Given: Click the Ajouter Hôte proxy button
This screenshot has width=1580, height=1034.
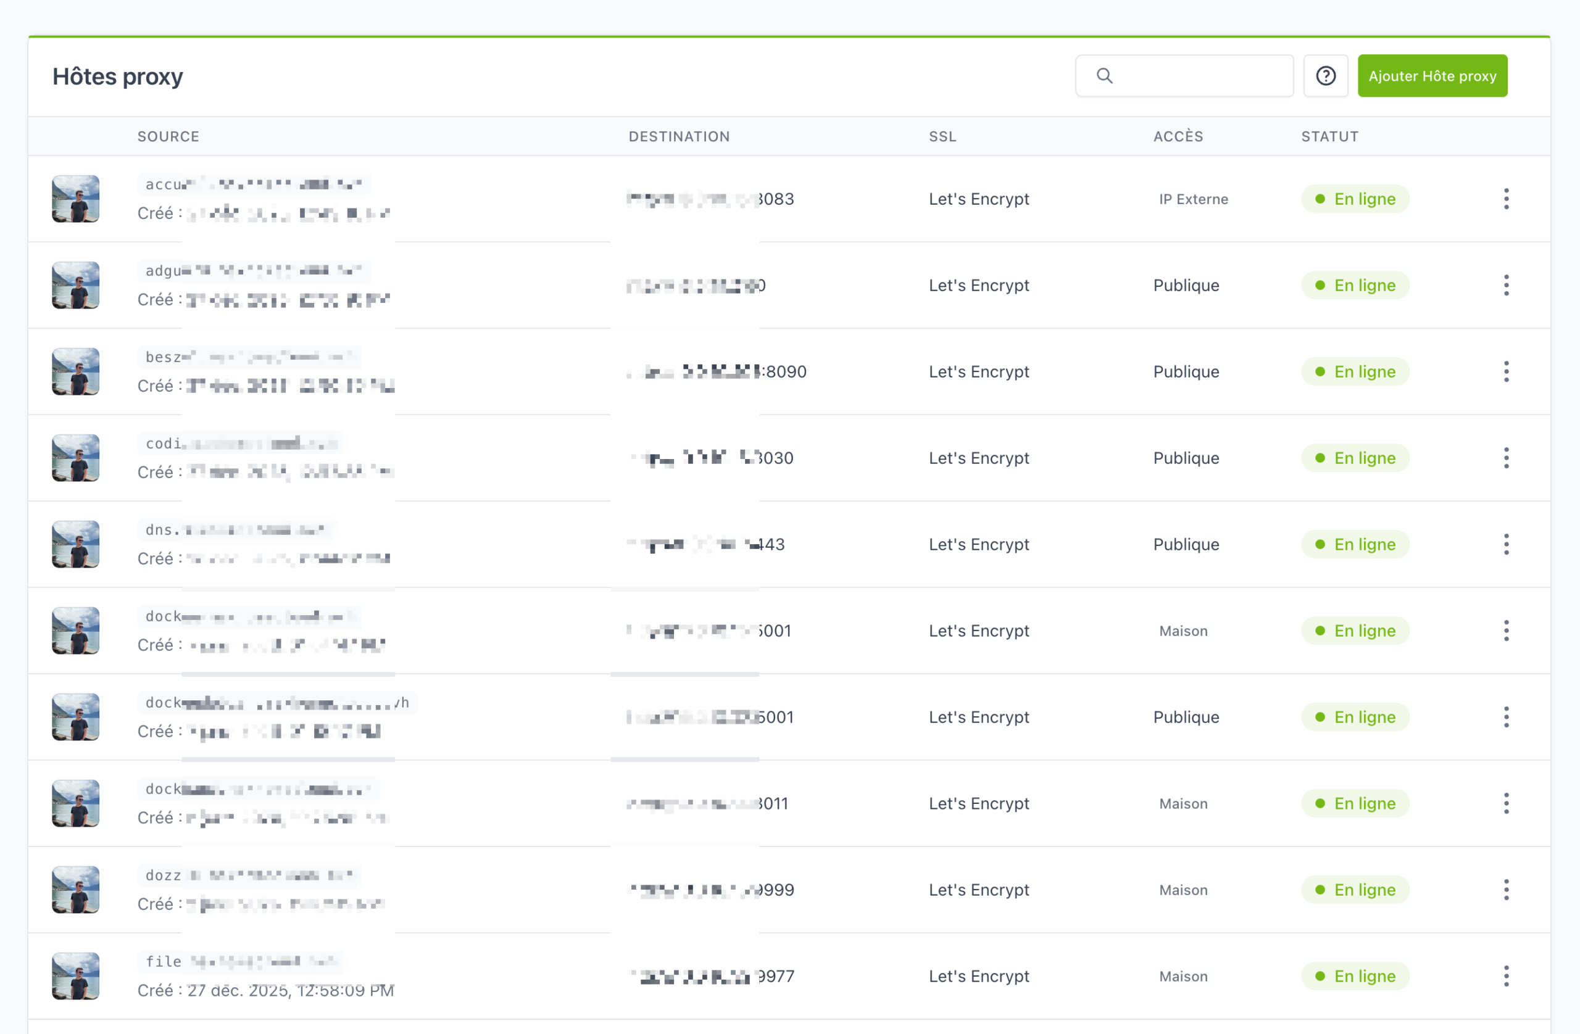Looking at the screenshot, I should coord(1432,76).
